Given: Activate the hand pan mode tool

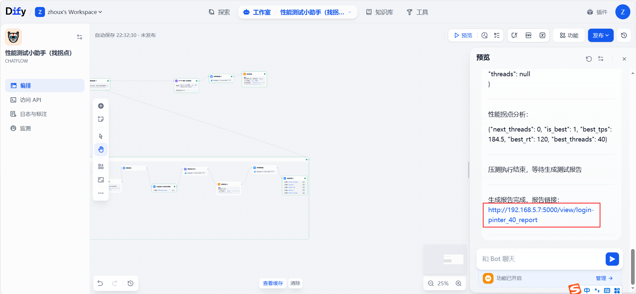Looking at the screenshot, I should [101, 149].
